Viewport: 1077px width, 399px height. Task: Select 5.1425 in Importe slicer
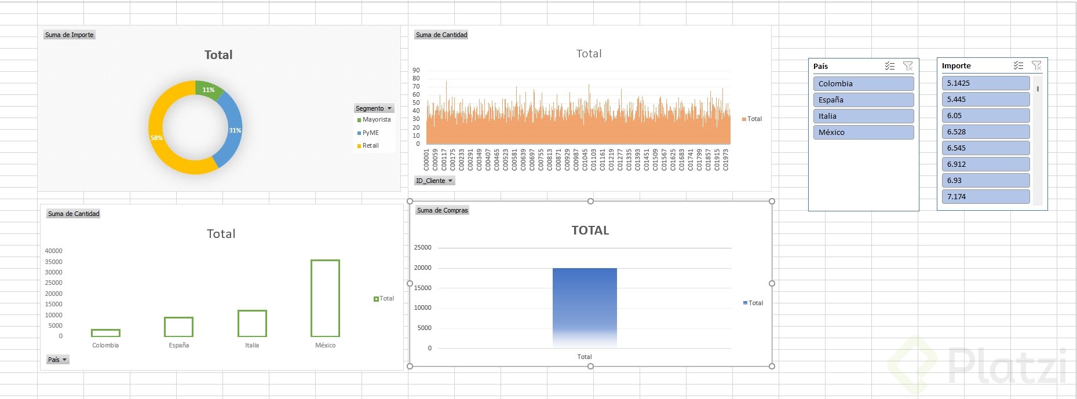pyautogui.click(x=985, y=83)
